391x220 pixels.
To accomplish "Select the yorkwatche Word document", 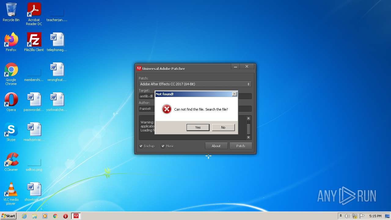I will [57, 102].
